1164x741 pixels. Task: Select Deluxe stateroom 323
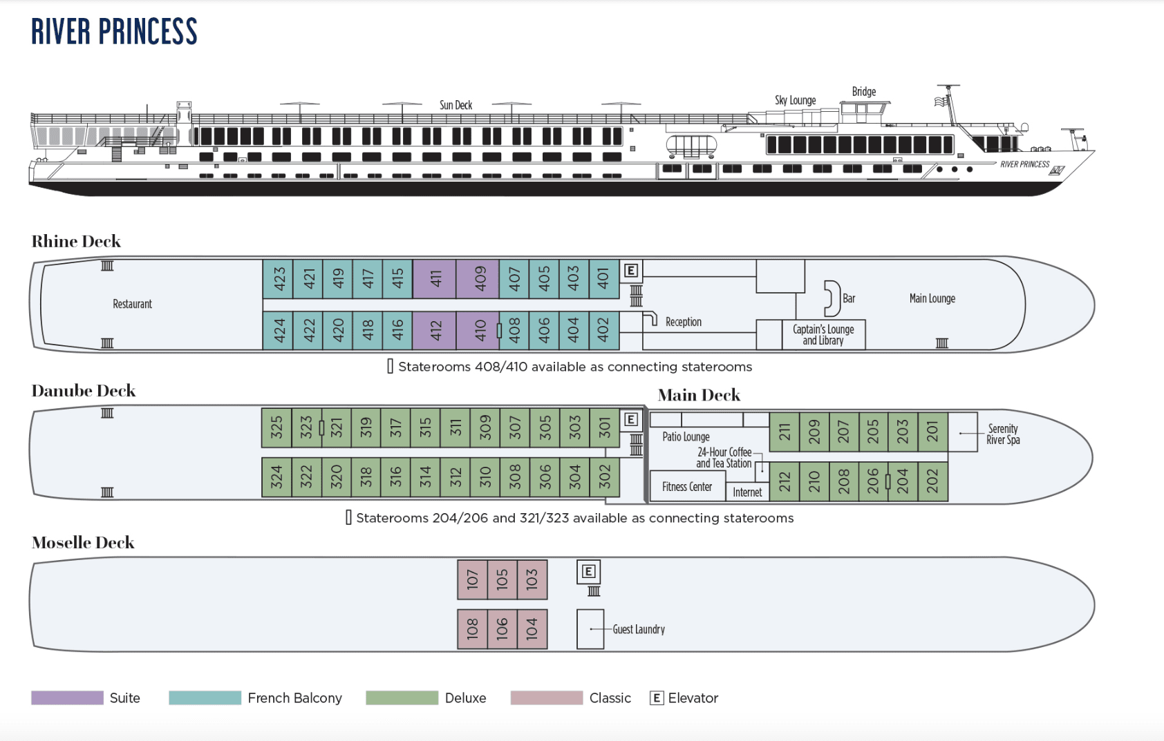click(306, 428)
